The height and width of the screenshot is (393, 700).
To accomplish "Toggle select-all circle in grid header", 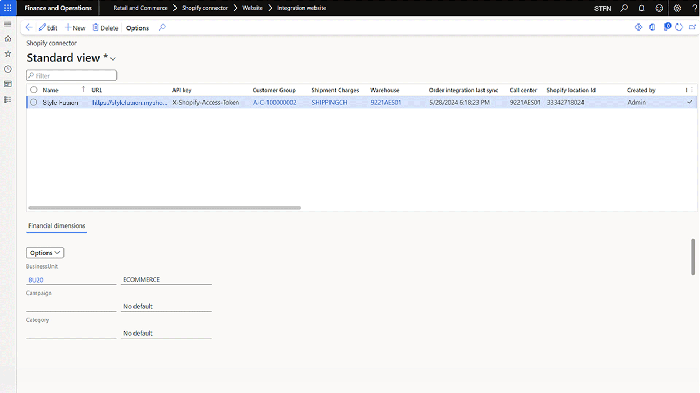I will click(33, 90).
